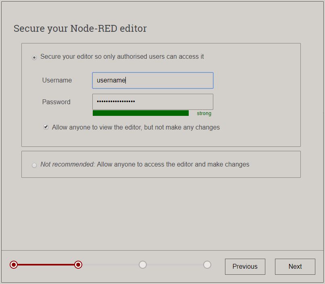This screenshot has height=284, width=325.
Task: Click the 'Username' field label
Action: pos(57,80)
